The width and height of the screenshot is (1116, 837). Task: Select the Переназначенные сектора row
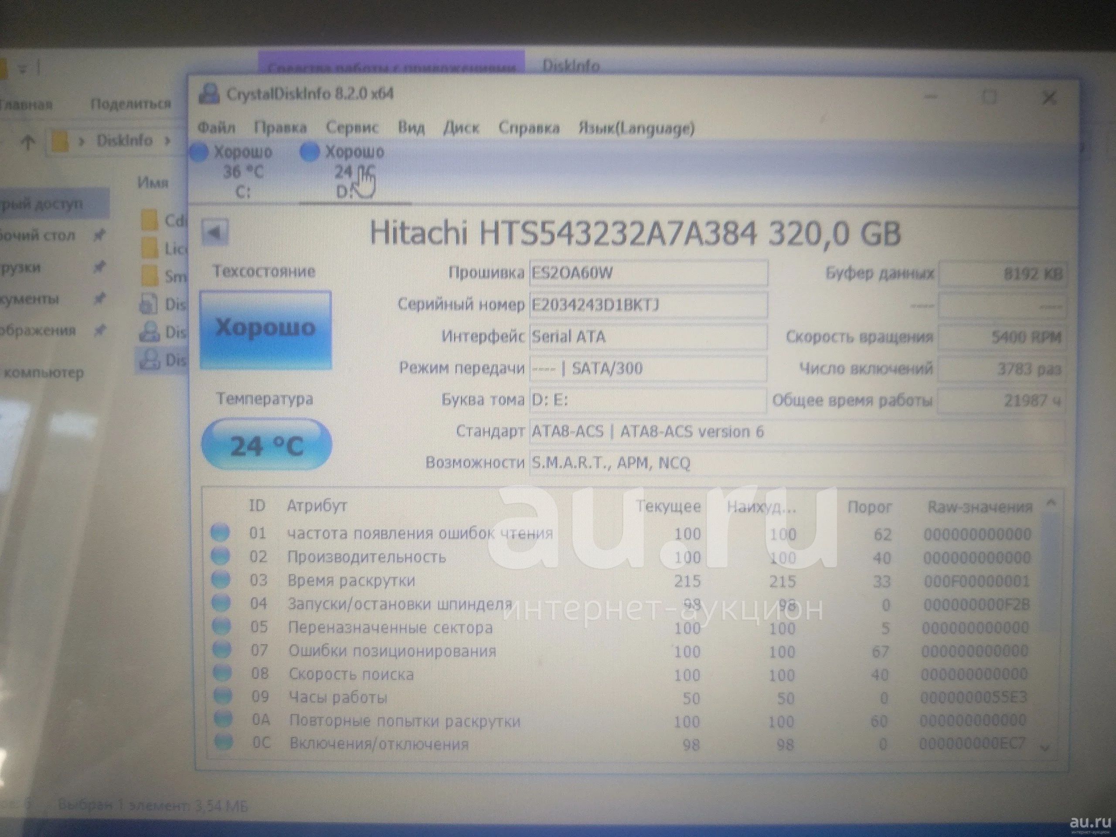390,628
